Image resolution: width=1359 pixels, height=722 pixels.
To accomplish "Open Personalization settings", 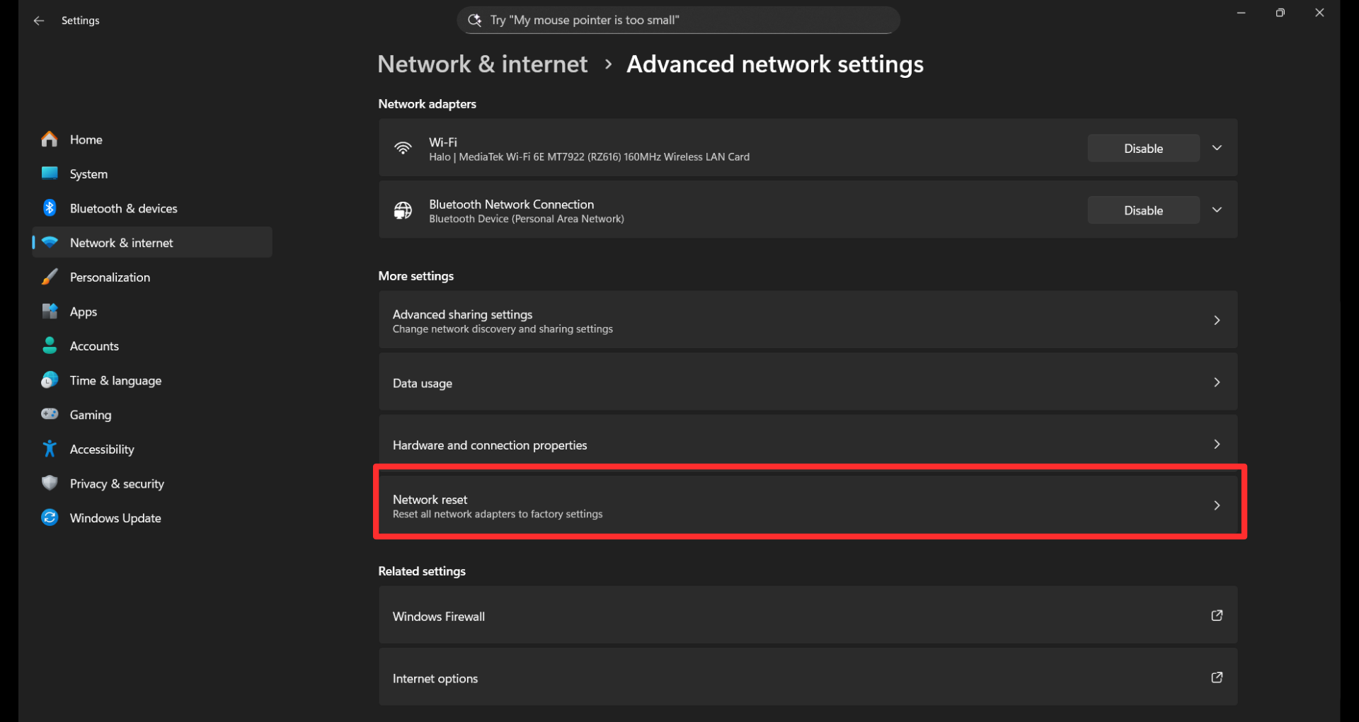I will pos(110,277).
